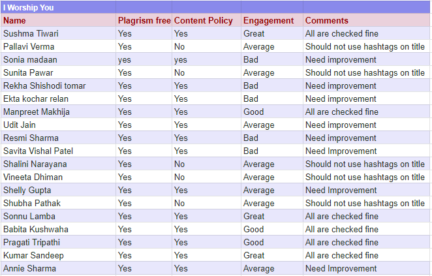The height and width of the screenshot is (276, 432).
Task: Select the "Kumar Sandeep" name cell
Action: [33, 255]
